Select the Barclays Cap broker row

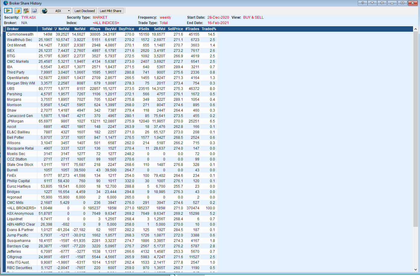pyautogui.click(x=111, y=246)
